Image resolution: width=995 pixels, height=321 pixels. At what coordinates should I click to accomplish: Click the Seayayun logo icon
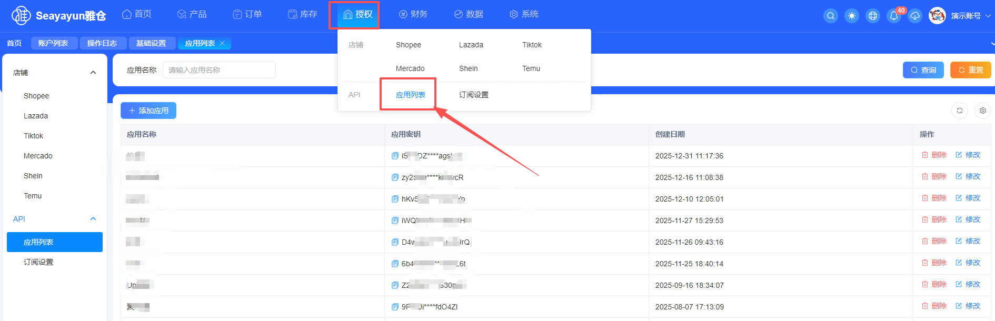click(x=21, y=15)
